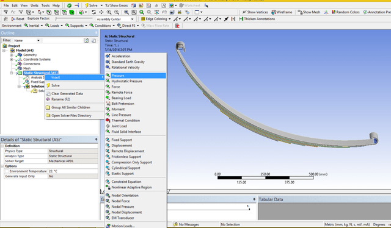
Task: Click Group All Similar Children
Action: [75, 107]
